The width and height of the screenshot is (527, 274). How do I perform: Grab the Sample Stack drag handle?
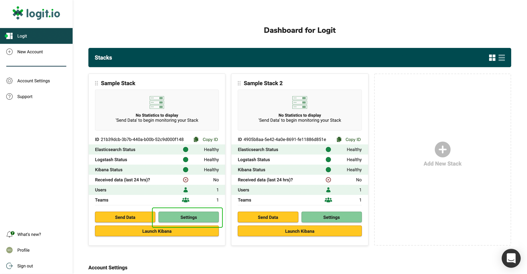(x=96, y=83)
